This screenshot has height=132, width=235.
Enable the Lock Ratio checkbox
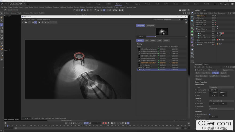[210, 106]
